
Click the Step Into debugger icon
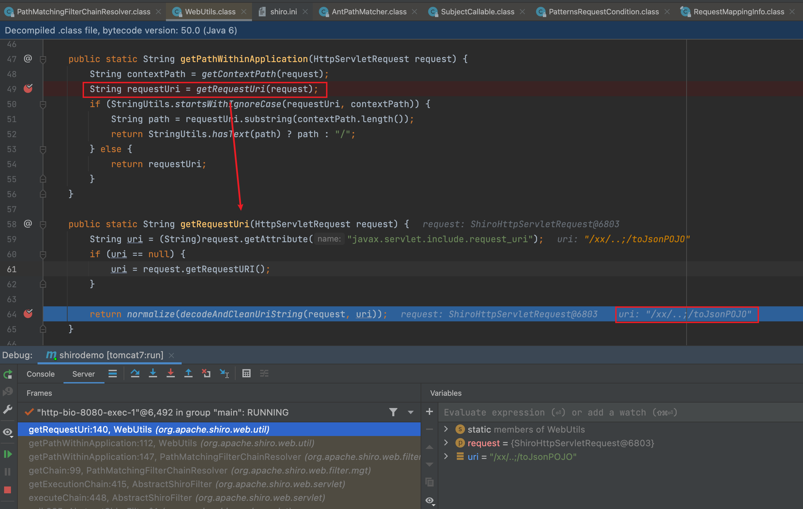point(153,374)
